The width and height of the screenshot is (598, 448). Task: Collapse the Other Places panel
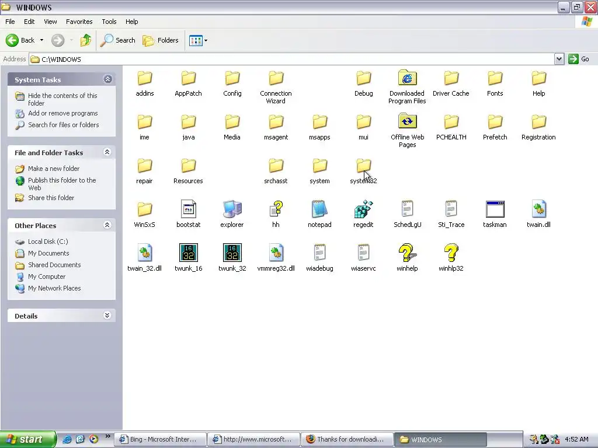(107, 225)
